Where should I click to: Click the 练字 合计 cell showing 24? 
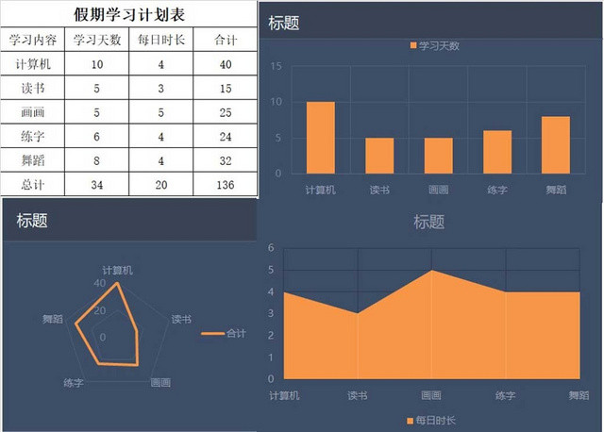coord(226,136)
